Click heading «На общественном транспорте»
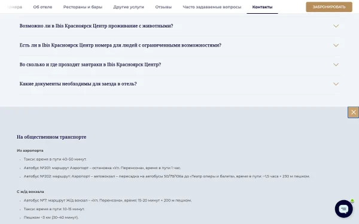Screen dimensions: 359x224 pos(51,137)
